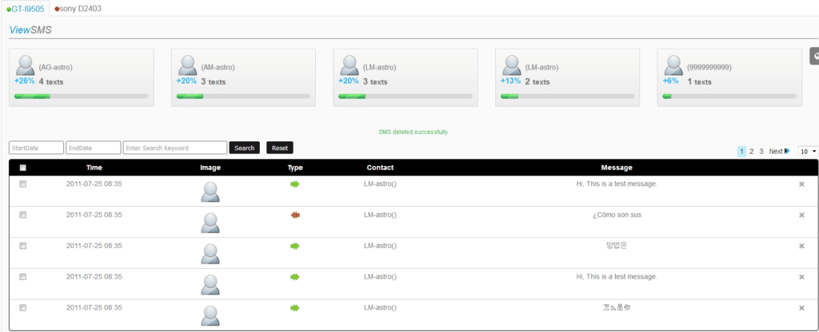
Task: Click the 9999999999 contact avatar
Action: pyautogui.click(x=673, y=65)
